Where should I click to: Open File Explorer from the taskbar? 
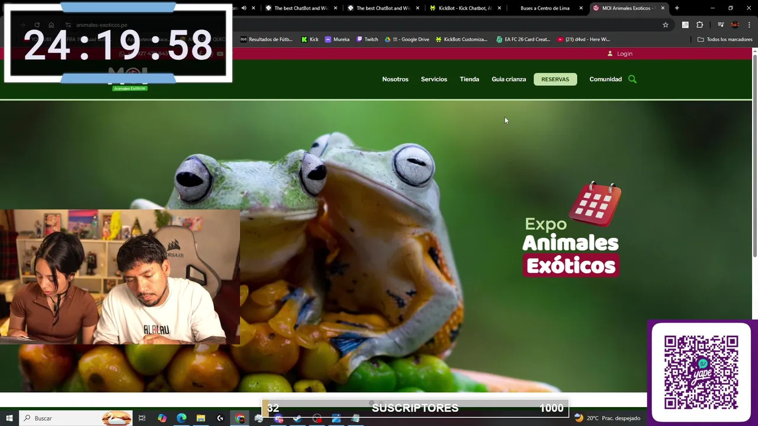(201, 418)
